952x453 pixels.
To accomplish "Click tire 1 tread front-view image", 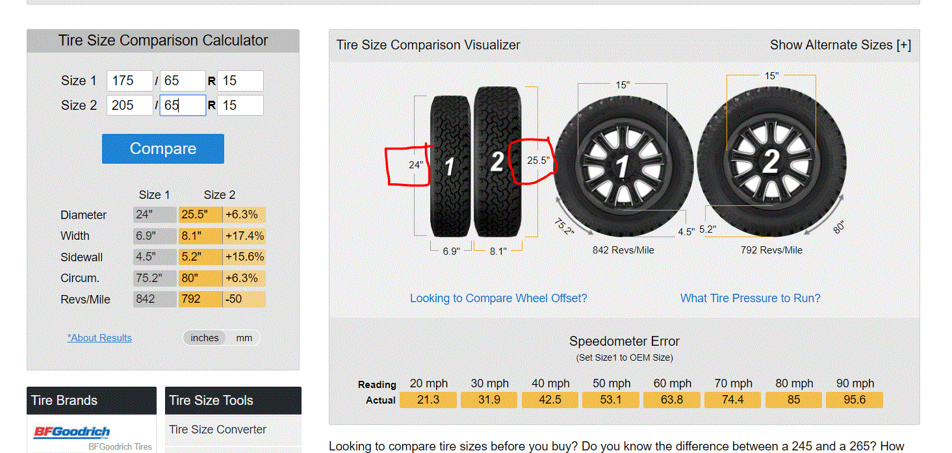I will [x=450, y=166].
